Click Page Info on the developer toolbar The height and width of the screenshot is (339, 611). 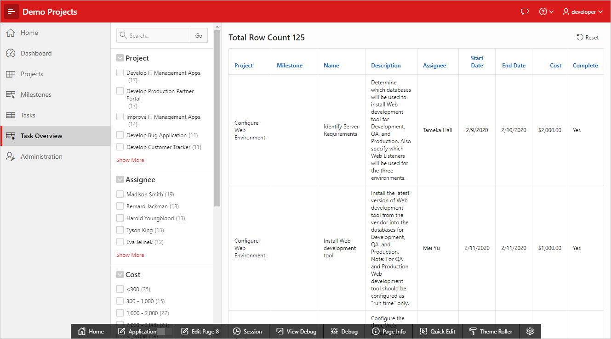tap(389, 331)
